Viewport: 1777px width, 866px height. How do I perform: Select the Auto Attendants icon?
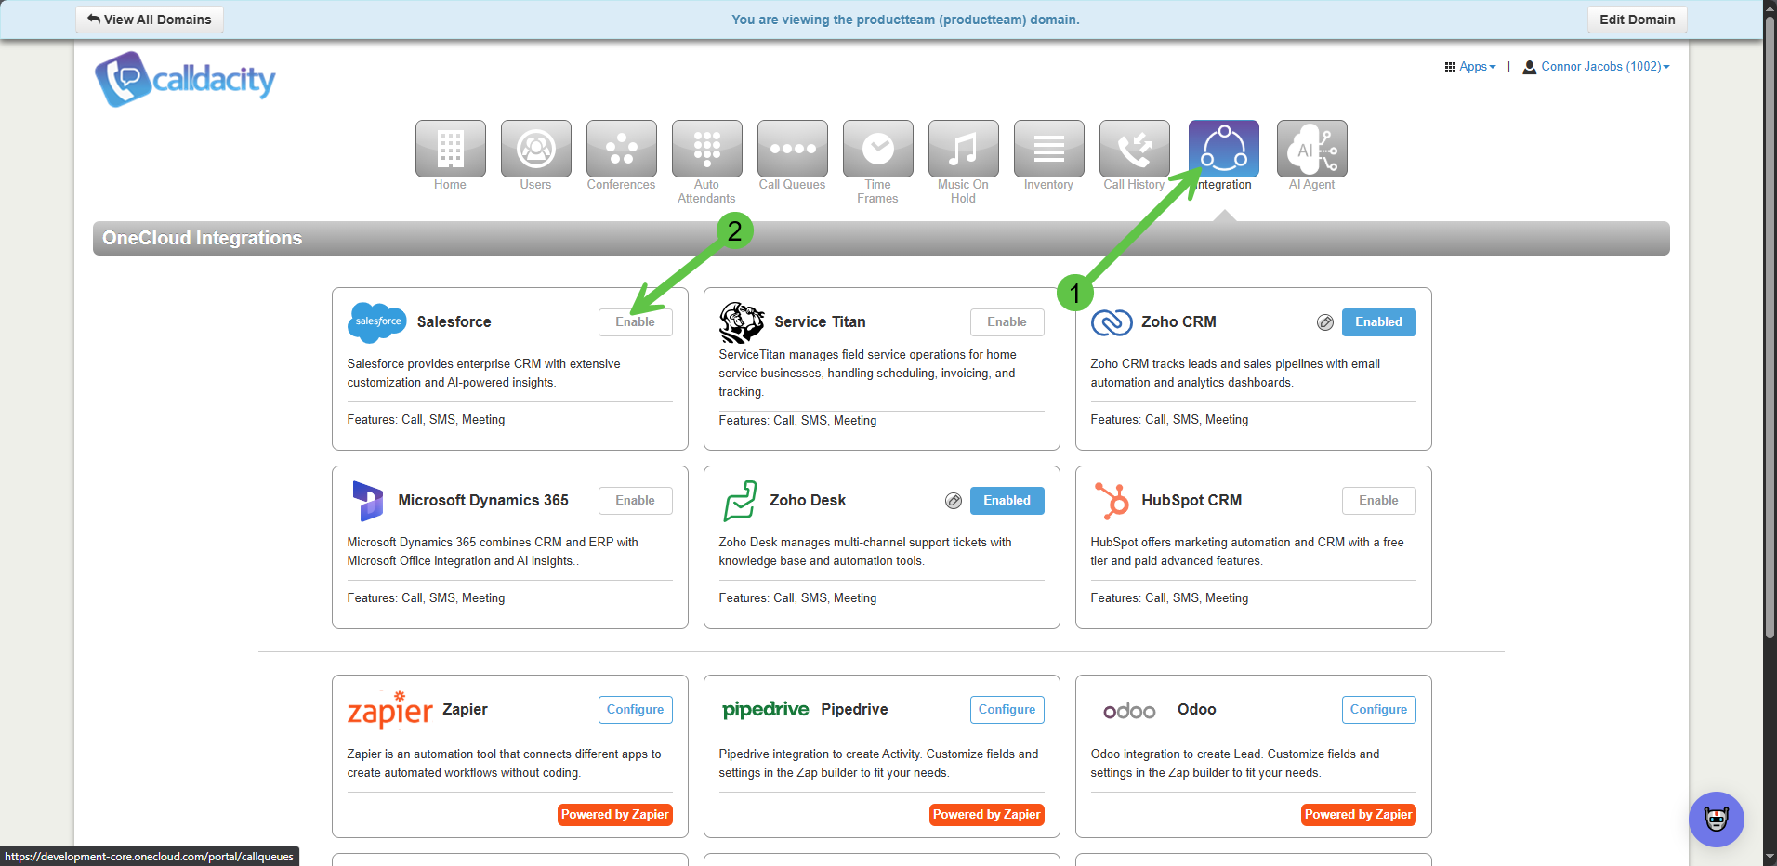point(706,149)
